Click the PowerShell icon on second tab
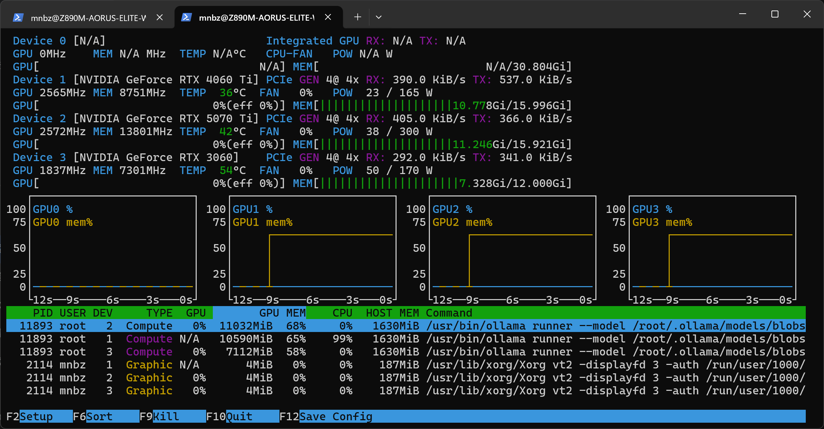 pyautogui.click(x=186, y=17)
